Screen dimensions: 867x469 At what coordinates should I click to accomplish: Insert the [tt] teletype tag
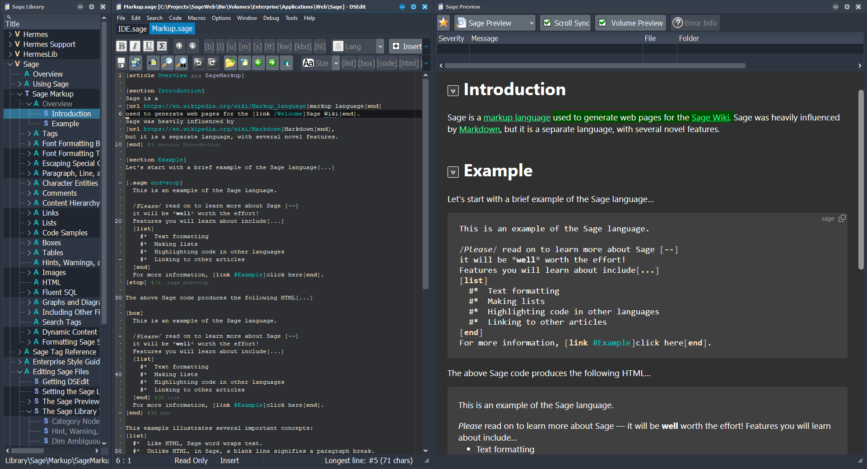click(x=270, y=46)
